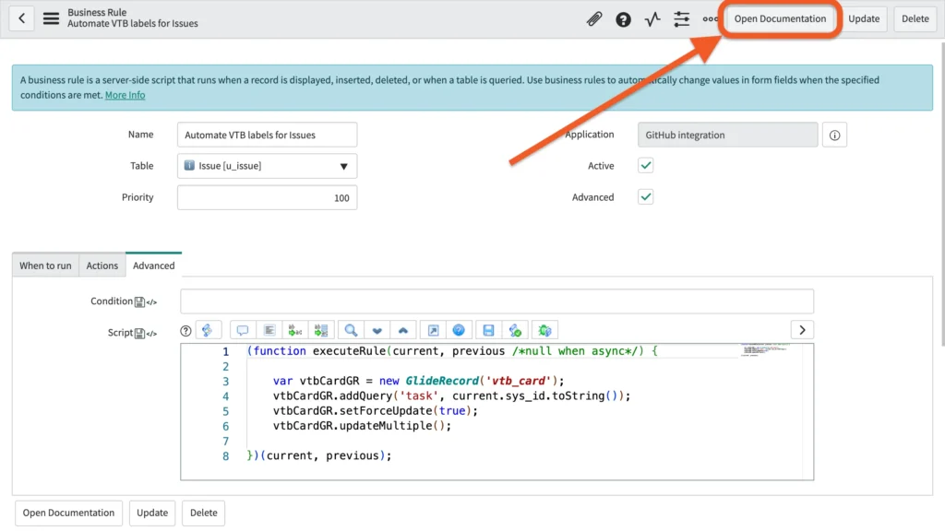Open the Table dropdown Issue [u_issue]
The height and width of the screenshot is (531, 945).
[x=267, y=166]
